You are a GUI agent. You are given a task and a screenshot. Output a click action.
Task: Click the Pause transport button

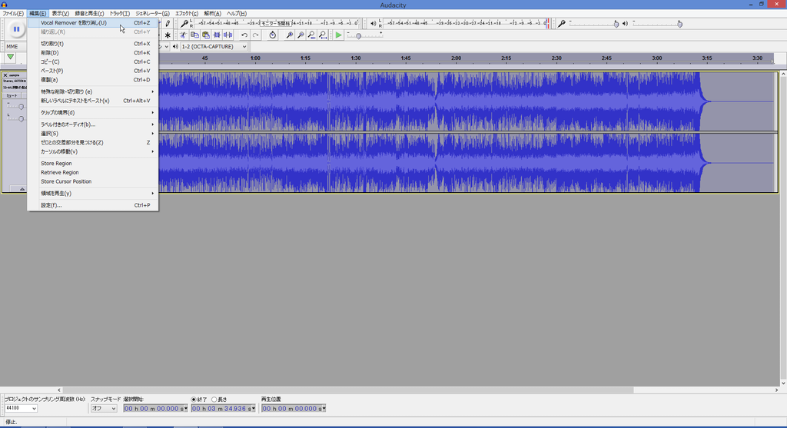(17, 29)
